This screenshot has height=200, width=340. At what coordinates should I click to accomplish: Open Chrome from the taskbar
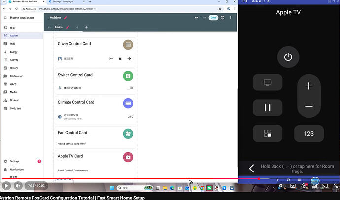click(x=202, y=188)
